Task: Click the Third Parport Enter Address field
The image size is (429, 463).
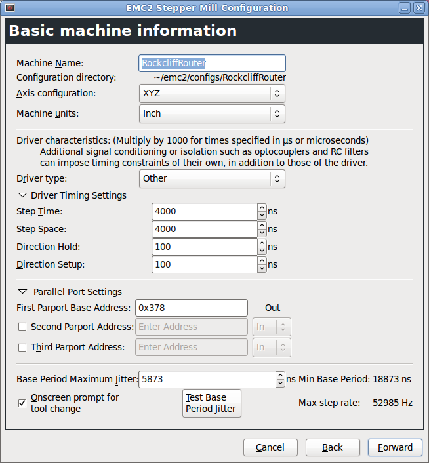Action: (192, 348)
